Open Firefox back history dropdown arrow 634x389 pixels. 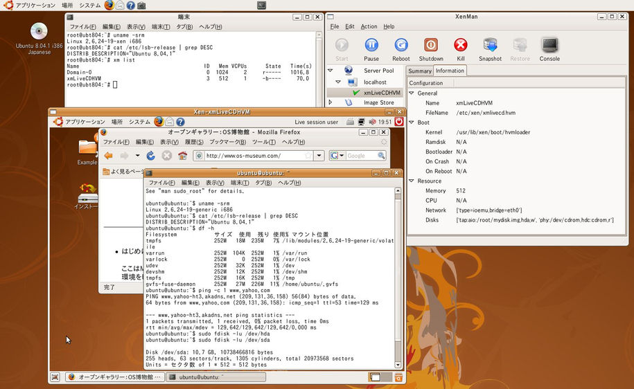(137, 156)
